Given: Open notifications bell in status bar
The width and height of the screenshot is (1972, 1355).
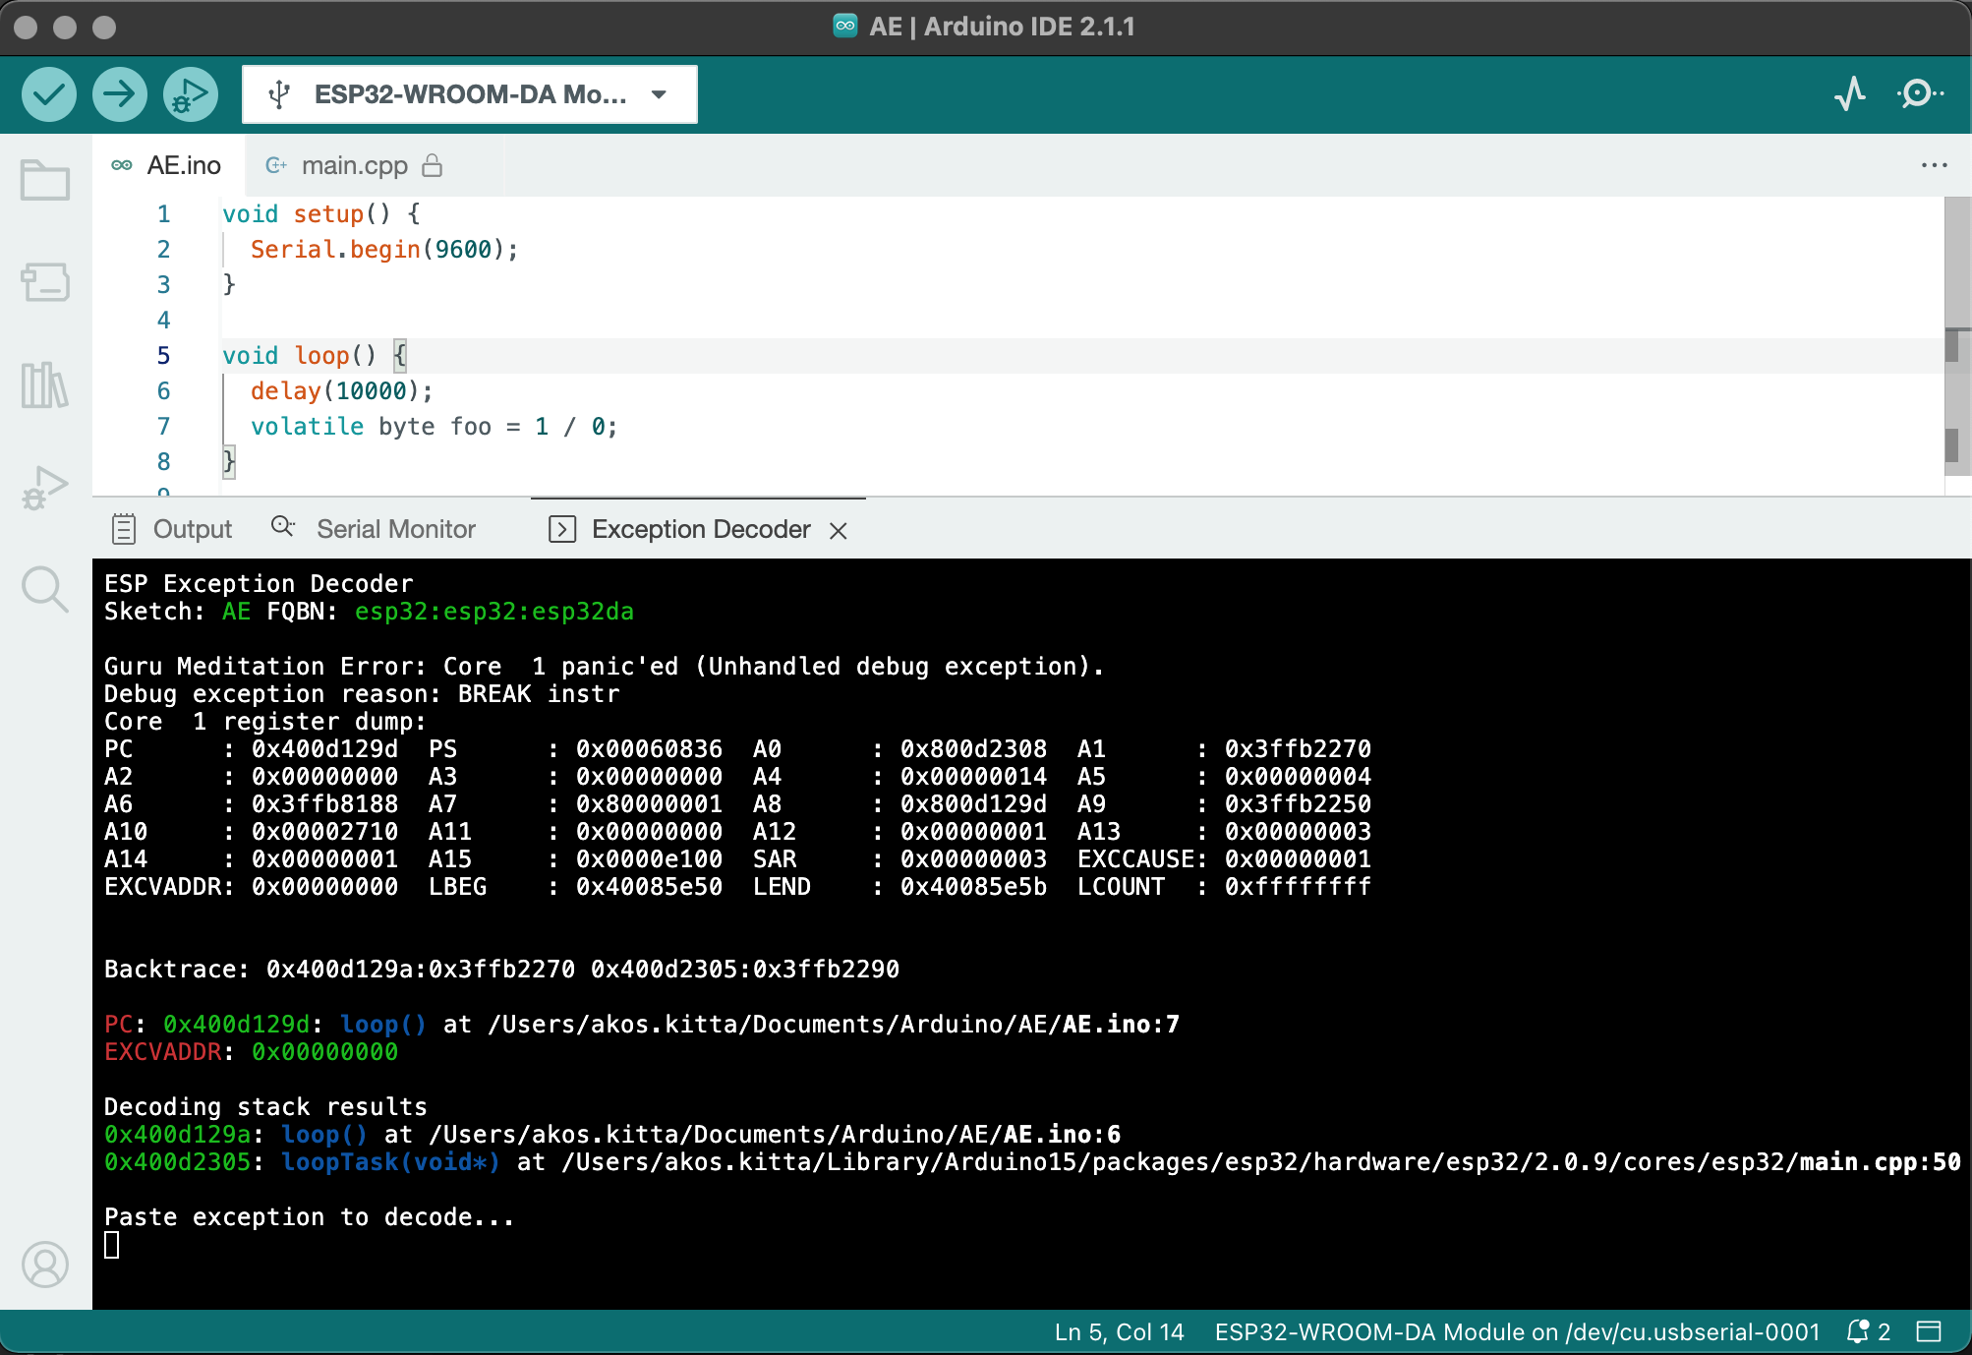Looking at the screenshot, I should [x=1858, y=1331].
